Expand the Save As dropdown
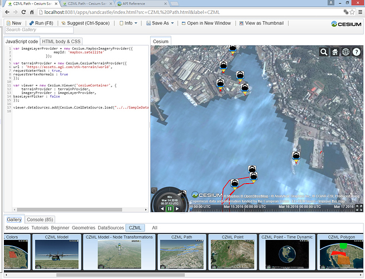Viewport: 365px width, 279px height. coord(160,23)
